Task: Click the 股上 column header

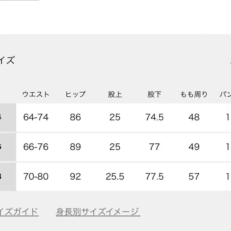Action: (115, 95)
